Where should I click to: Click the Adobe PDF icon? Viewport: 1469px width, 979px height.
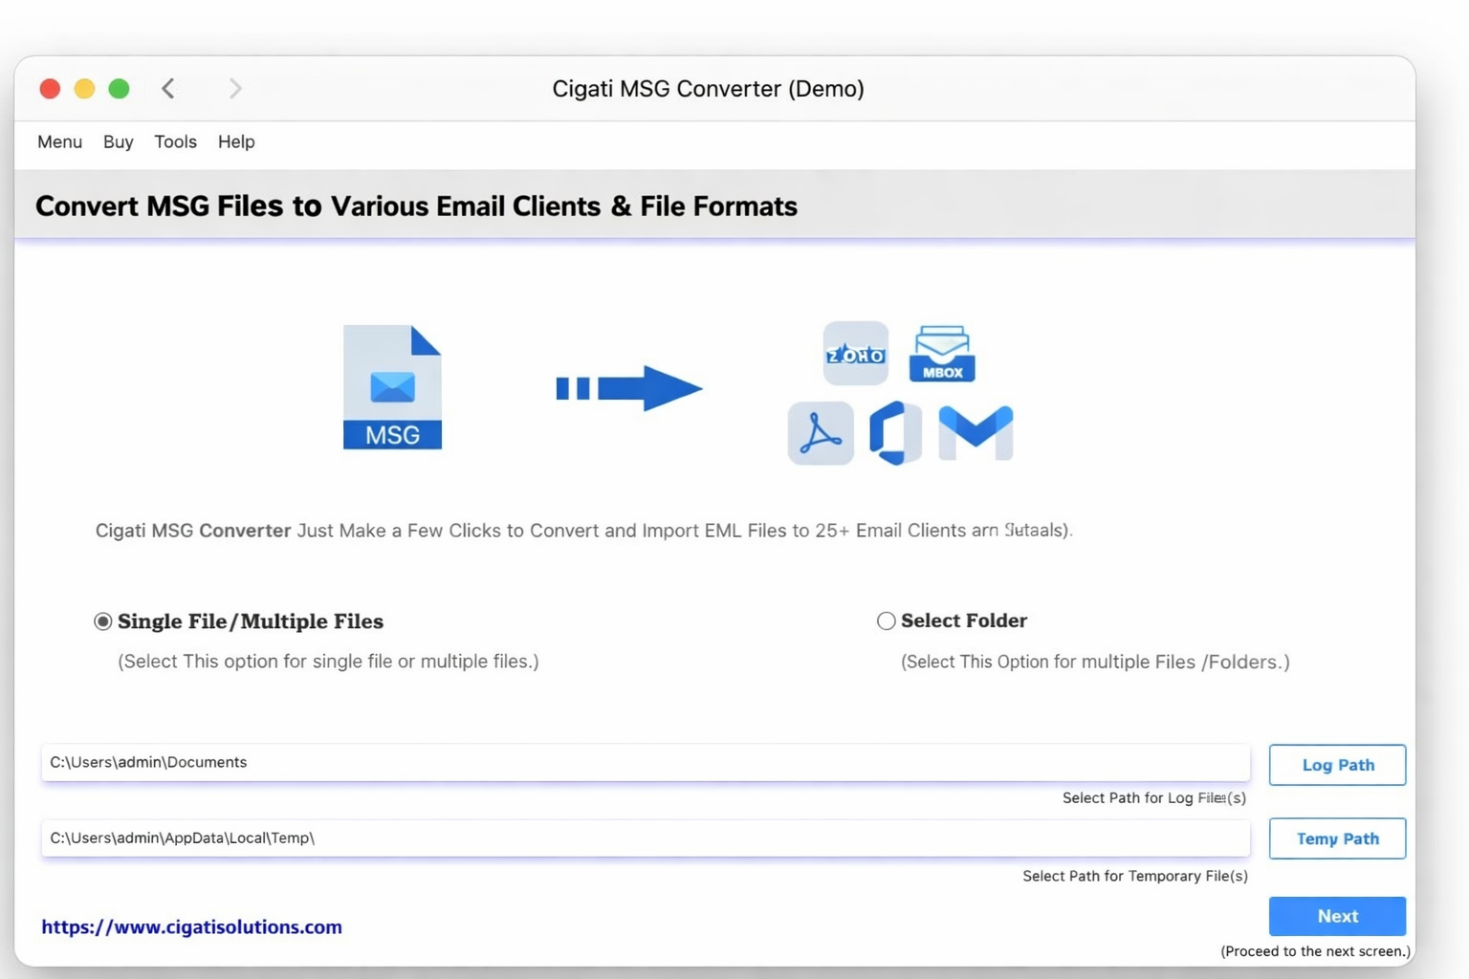(821, 433)
